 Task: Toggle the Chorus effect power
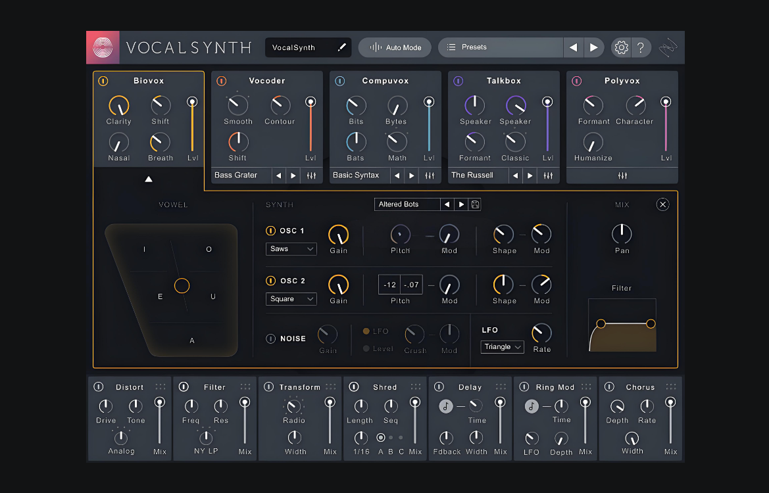point(610,387)
